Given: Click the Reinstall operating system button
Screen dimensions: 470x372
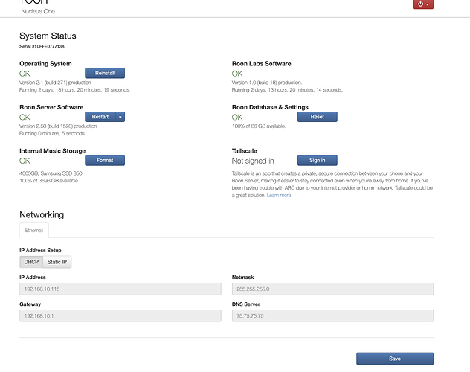Looking at the screenshot, I should click(x=105, y=73).
